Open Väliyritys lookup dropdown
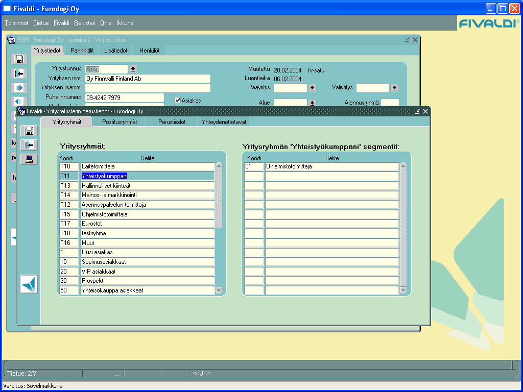The width and height of the screenshot is (523, 392). pyautogui.click(x=395, y=88)
